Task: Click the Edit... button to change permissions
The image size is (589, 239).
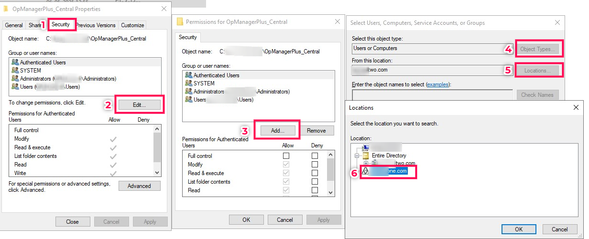Action: pos(139,104)
